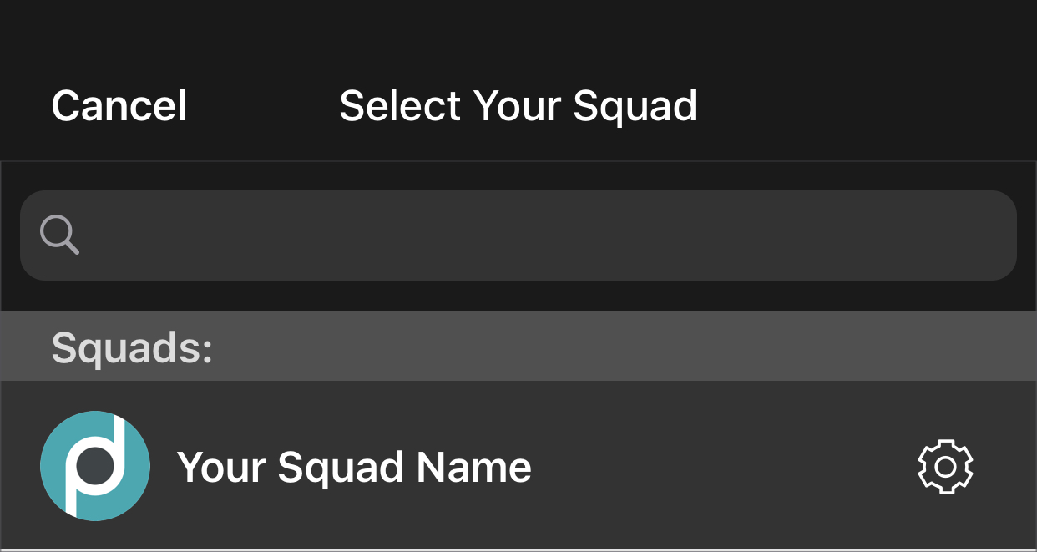Open squad settings via the cog icon

pos(945,466)
